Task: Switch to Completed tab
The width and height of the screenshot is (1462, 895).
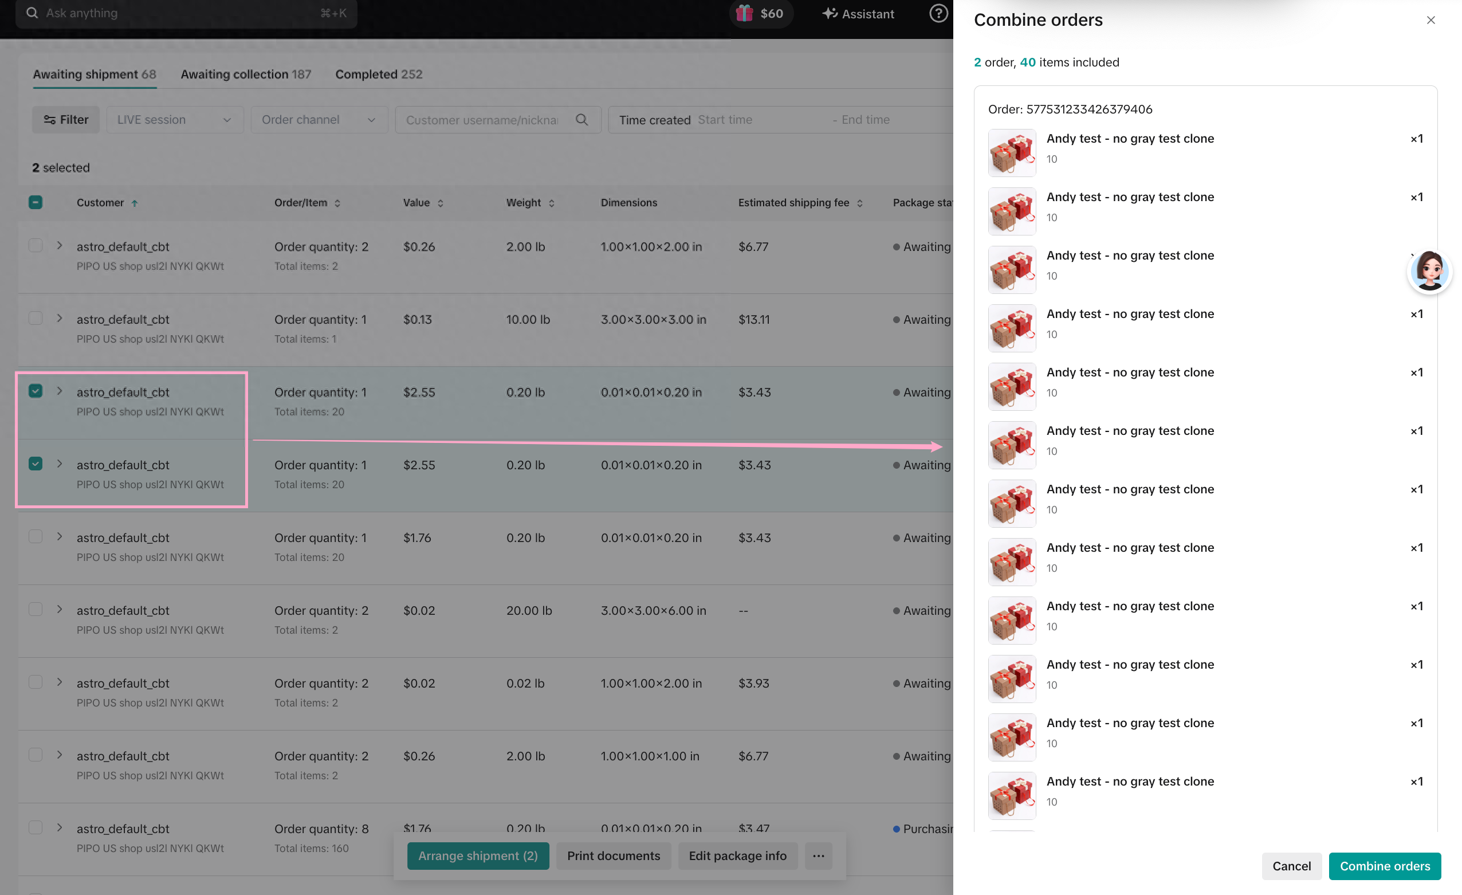Action: point(379,74)
